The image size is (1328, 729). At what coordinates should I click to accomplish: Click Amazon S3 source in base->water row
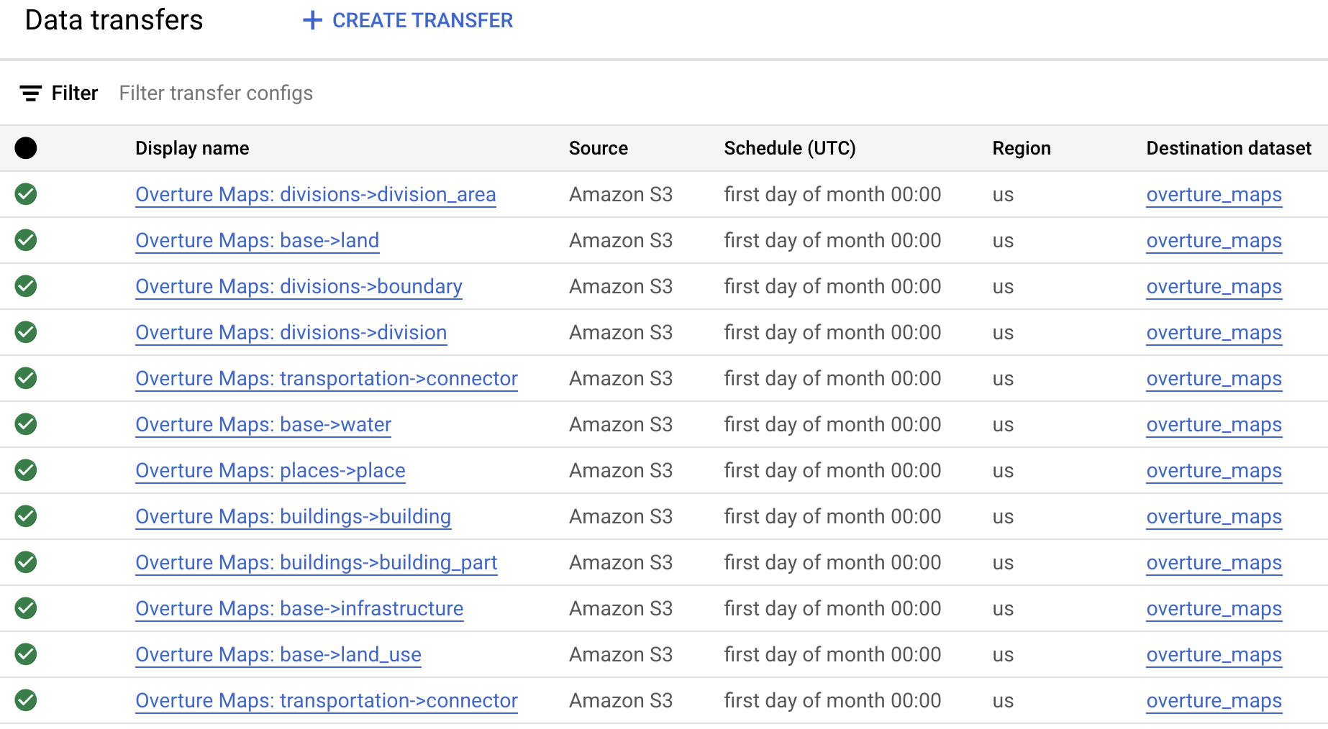coord(621,424)
